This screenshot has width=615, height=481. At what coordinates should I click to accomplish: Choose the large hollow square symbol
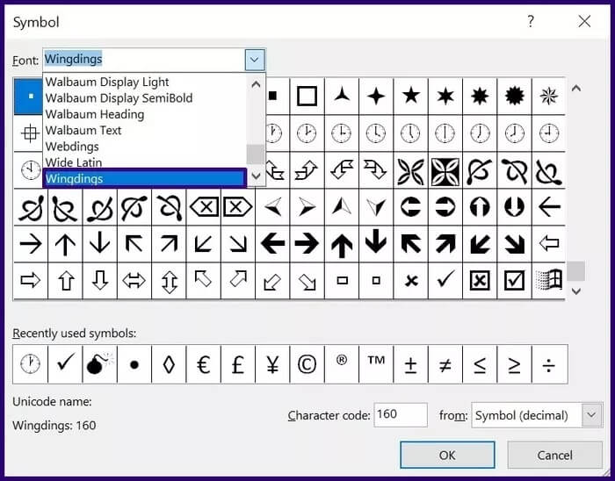[307, 96]
